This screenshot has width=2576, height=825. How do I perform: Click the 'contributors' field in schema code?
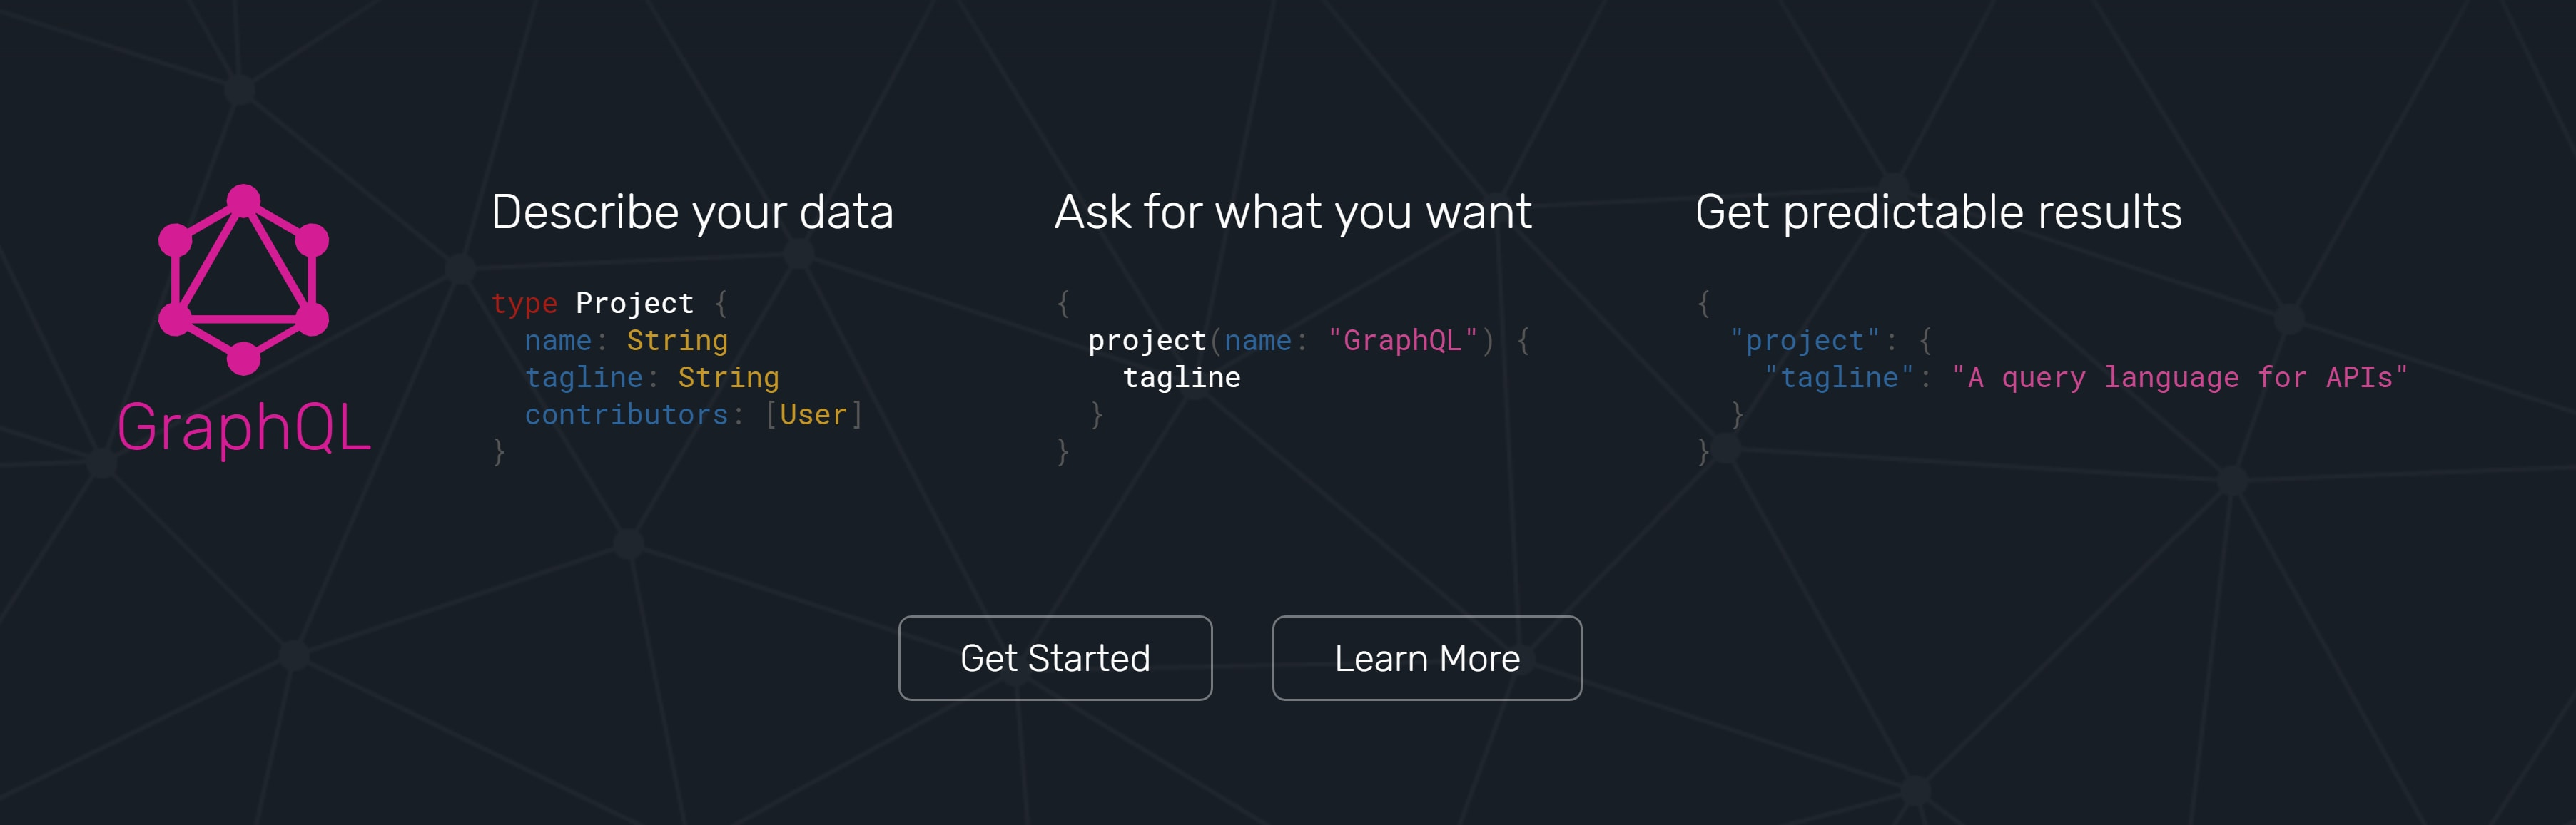point(626,414)
